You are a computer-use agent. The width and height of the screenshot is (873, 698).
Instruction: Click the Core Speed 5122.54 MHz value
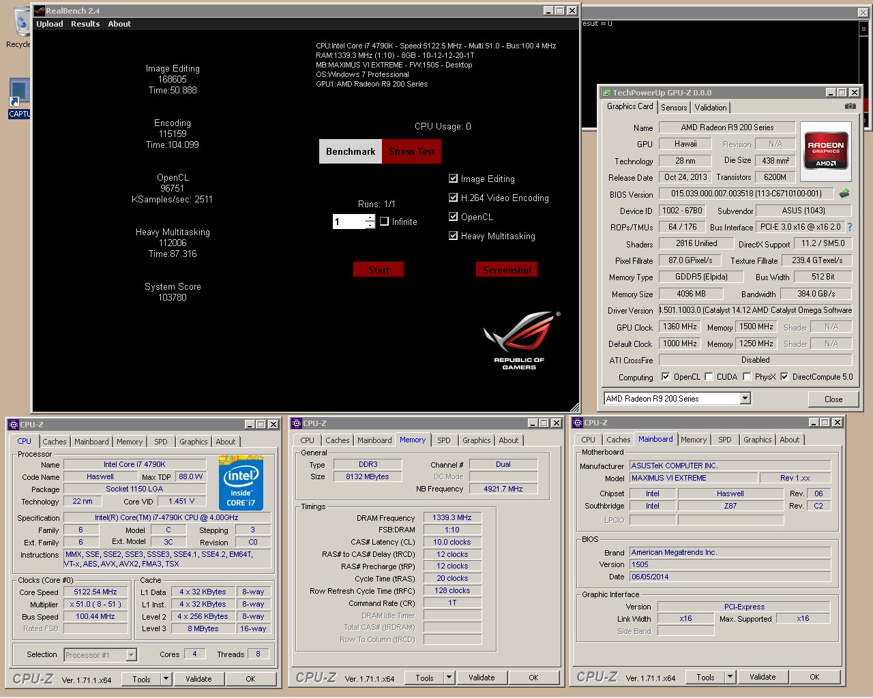coord(95,592)
